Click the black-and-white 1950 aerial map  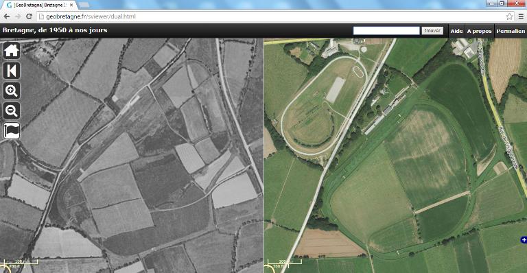[x=132, y=155]
